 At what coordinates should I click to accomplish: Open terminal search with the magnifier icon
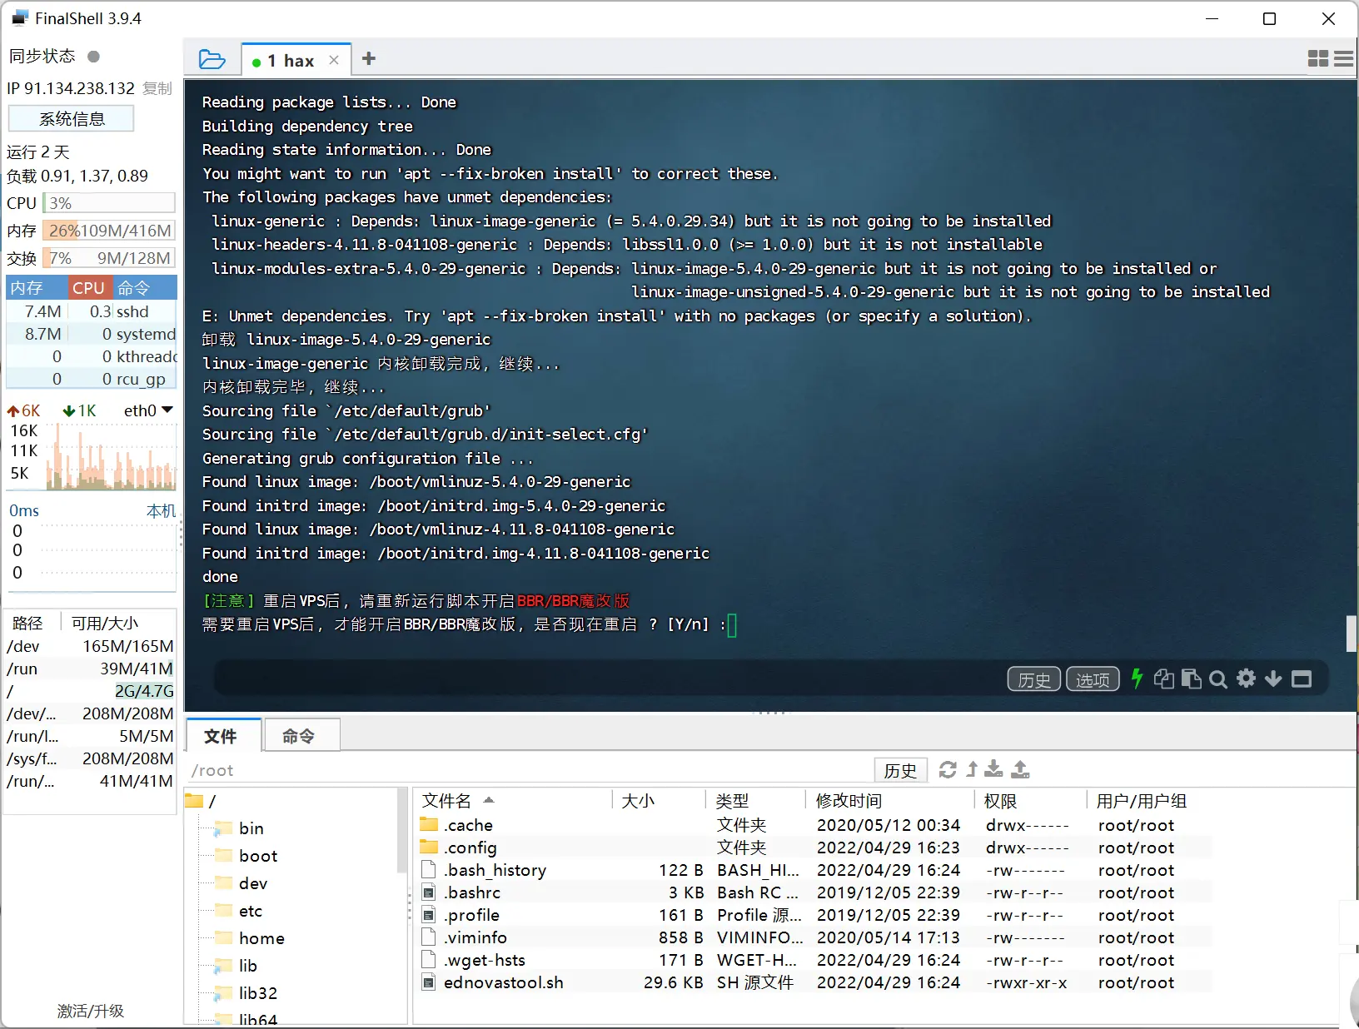[x=1218, y=679]
